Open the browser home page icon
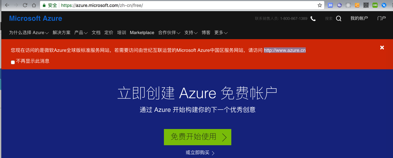 (x=34, y=5)
